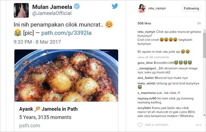
Task: Like the post with the heart icon
Action: 140,125
